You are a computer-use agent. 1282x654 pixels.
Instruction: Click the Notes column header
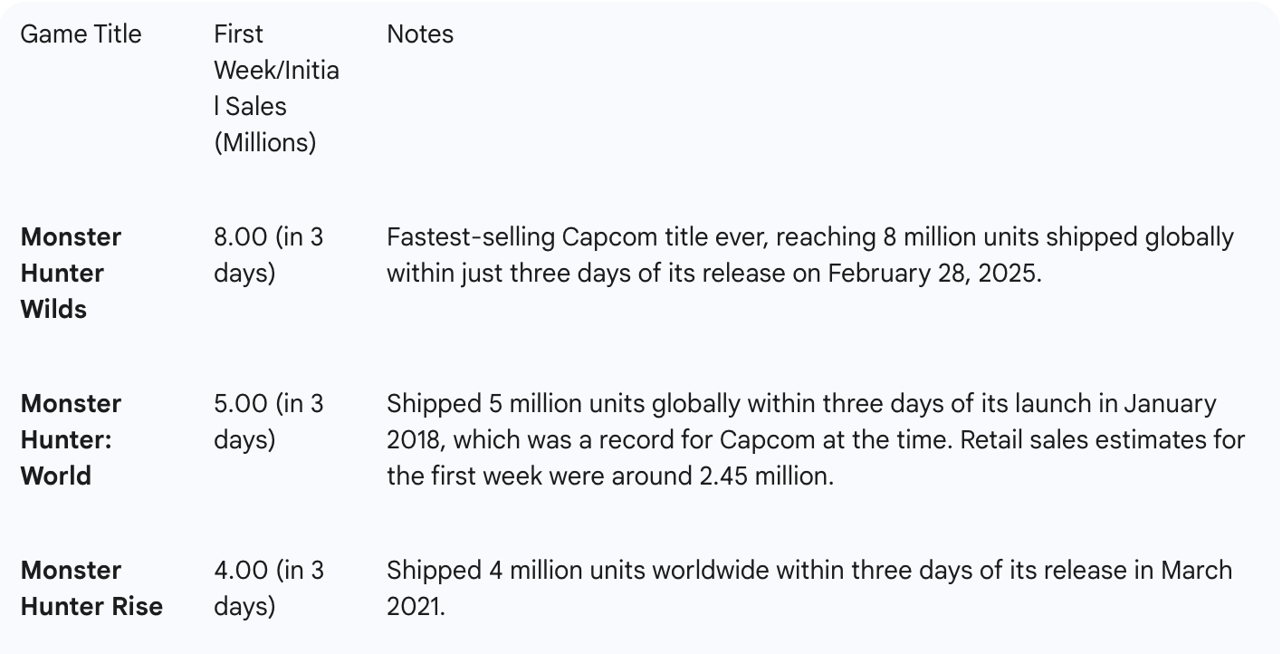pos(420,34)
